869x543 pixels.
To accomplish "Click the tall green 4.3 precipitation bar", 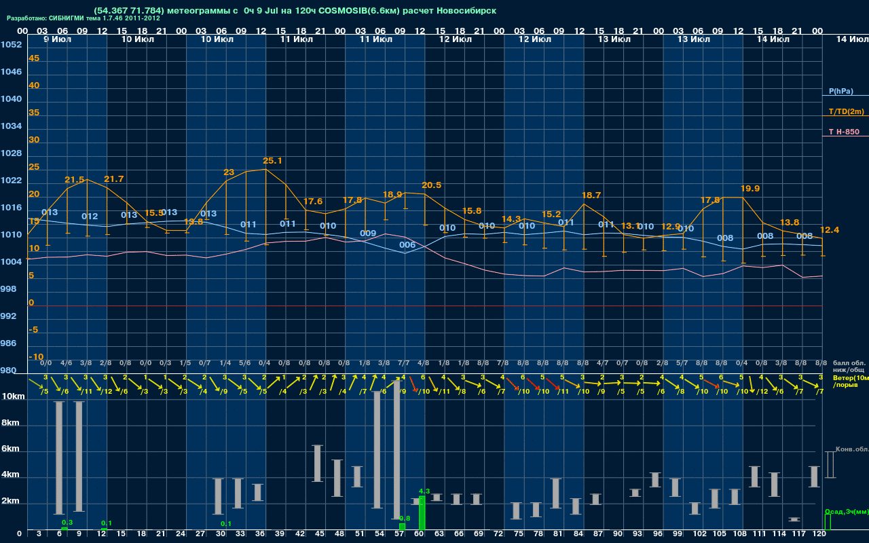I will pos(422,512).
